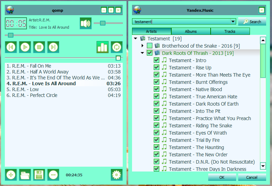This screenshot has height=186, width=272.
Task: Click music note icon beside Testament - Intro
Action: (x=164, y=60)
